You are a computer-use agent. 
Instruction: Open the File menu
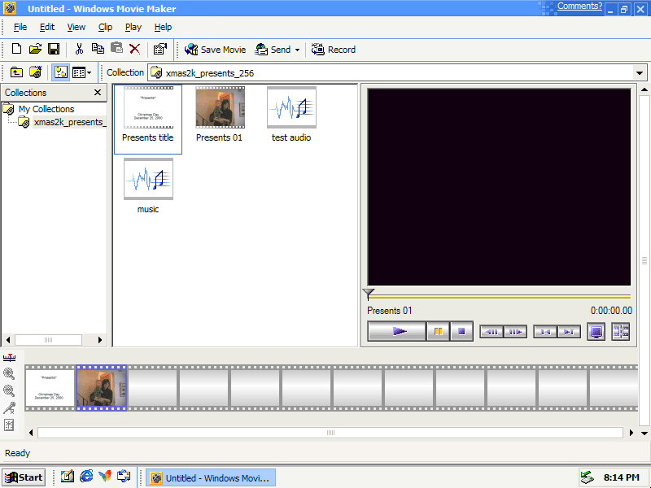pos(20,27)
